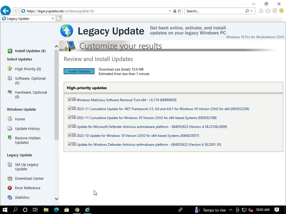
Task: Click the Home house icon in sidebar
Action: tap(10, 119)
